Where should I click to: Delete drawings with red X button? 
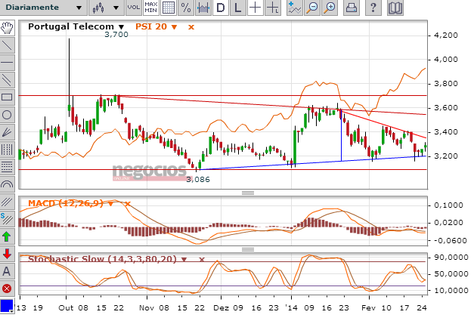tap(7, 289)
